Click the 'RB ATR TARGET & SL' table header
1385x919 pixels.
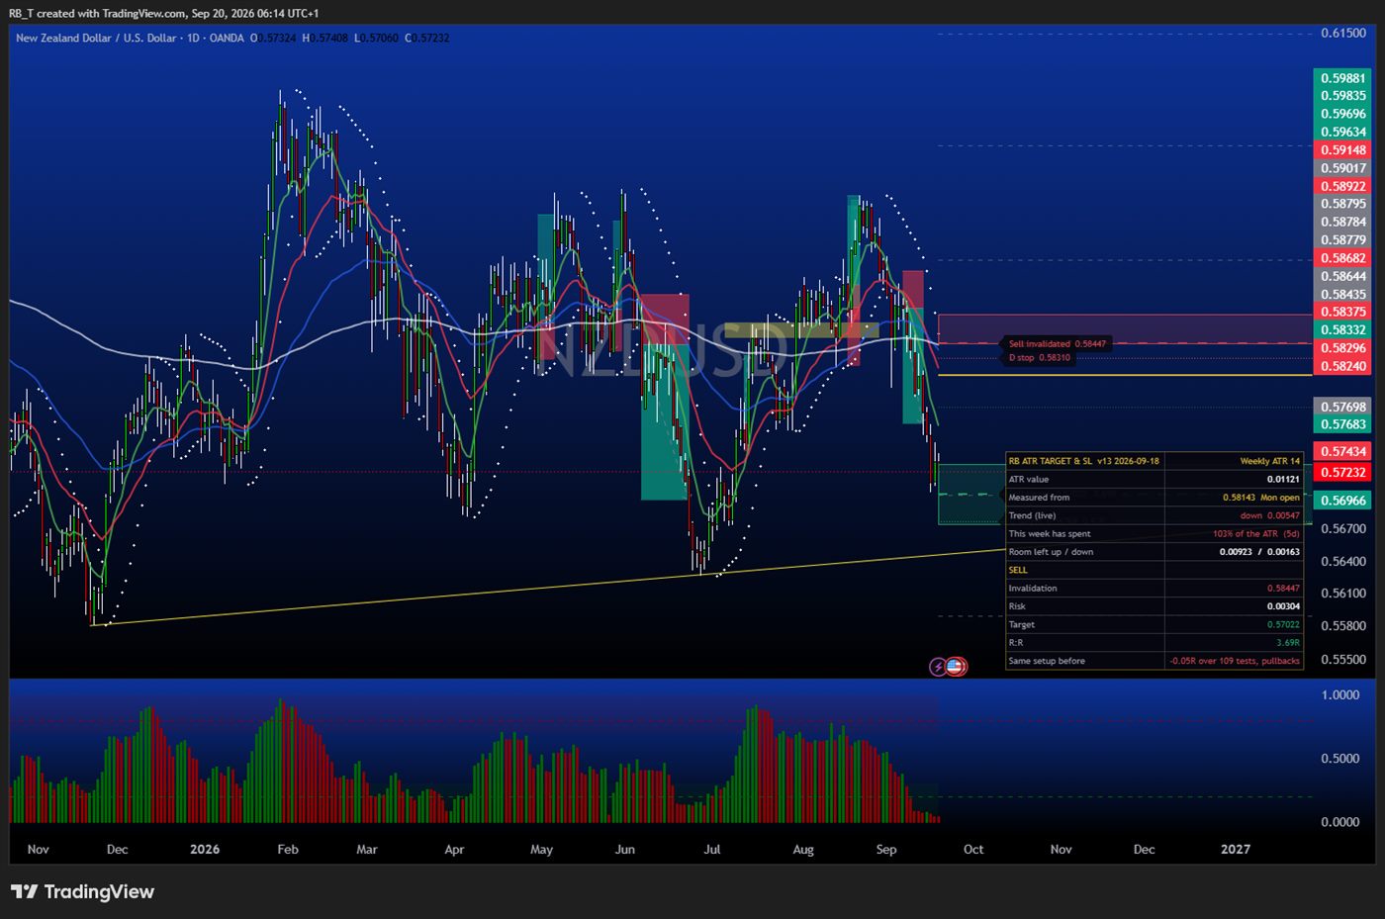point(1084,461)
